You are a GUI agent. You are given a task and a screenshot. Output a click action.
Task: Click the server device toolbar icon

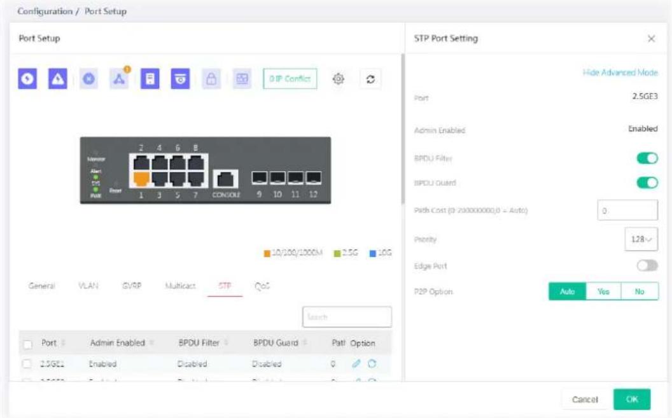click(150, 79)
